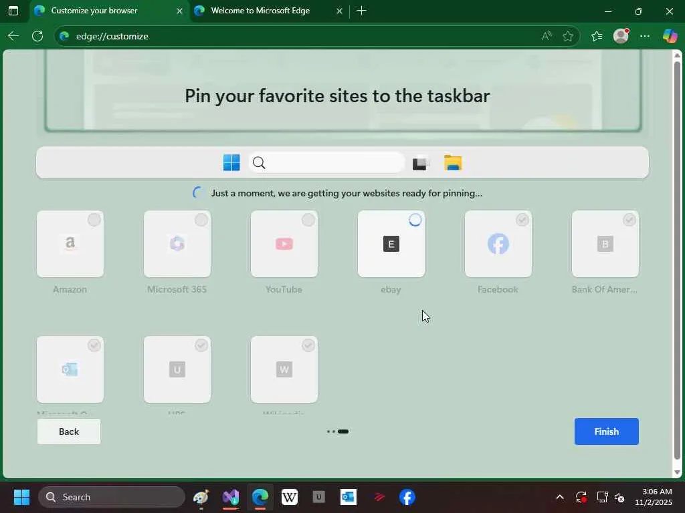The image size is (685, 513).
Task: Select the W letter site tile
Action: [284, 369]
